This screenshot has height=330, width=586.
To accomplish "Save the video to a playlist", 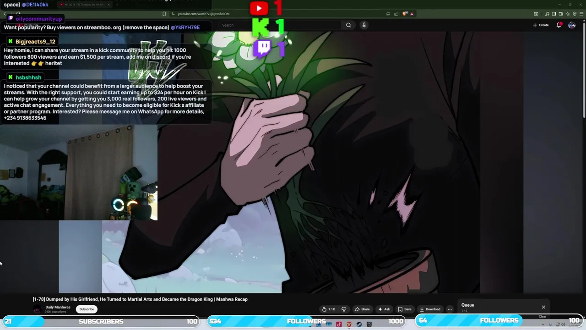I will (404, 309).
